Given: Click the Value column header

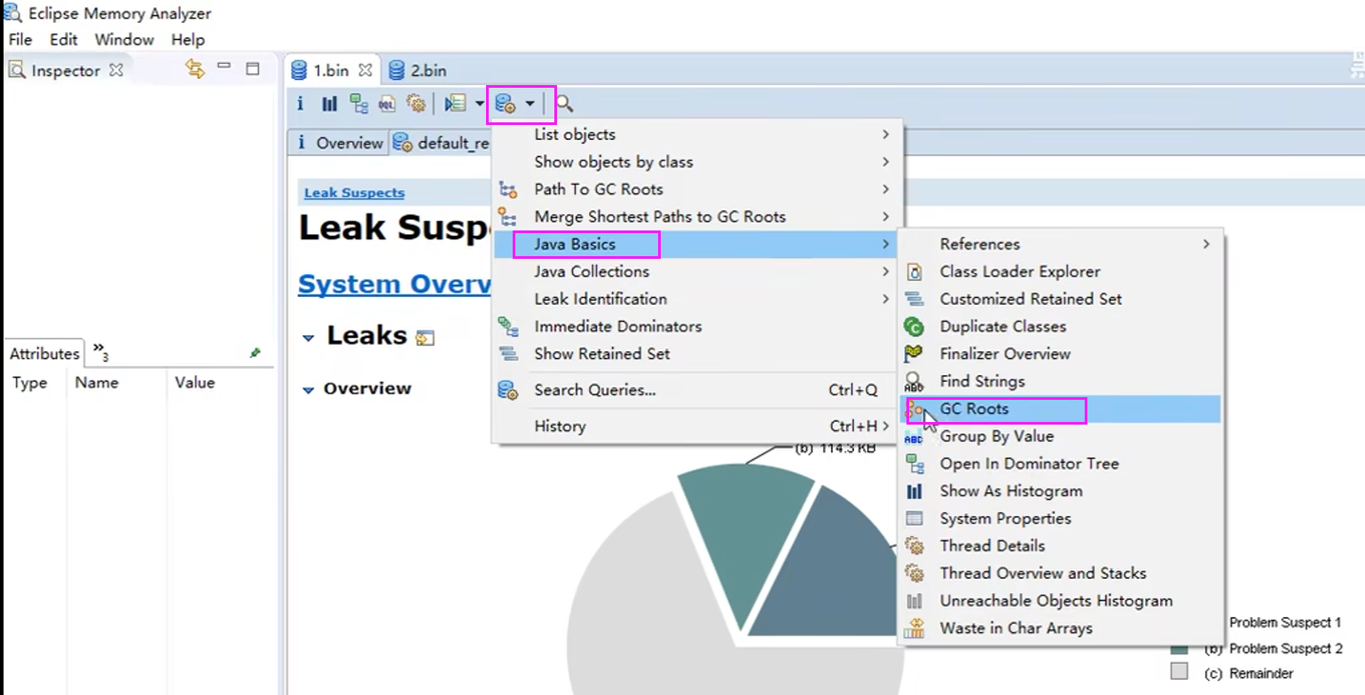Looking at the screenshot, I should [x=194, y=383].
